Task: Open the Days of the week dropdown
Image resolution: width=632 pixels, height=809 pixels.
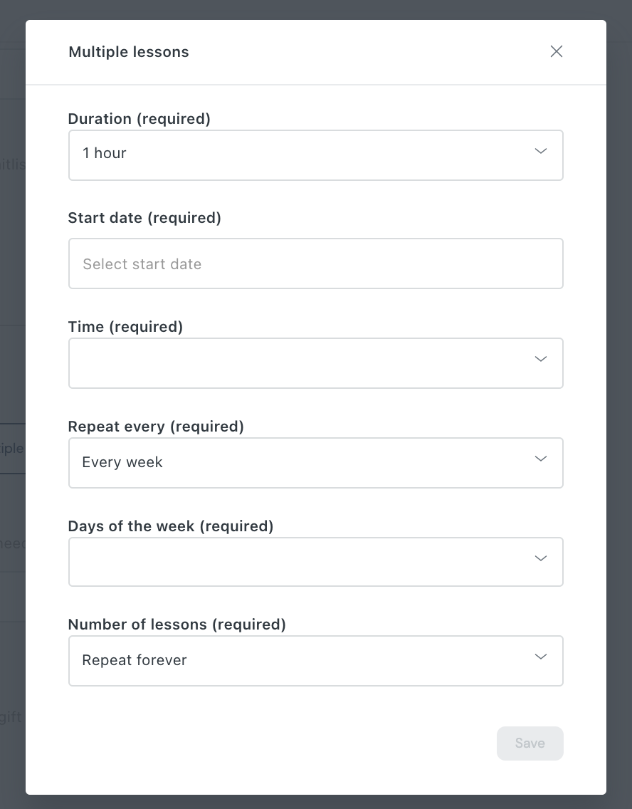Action: pyautogui.click(x=315, y=562)
